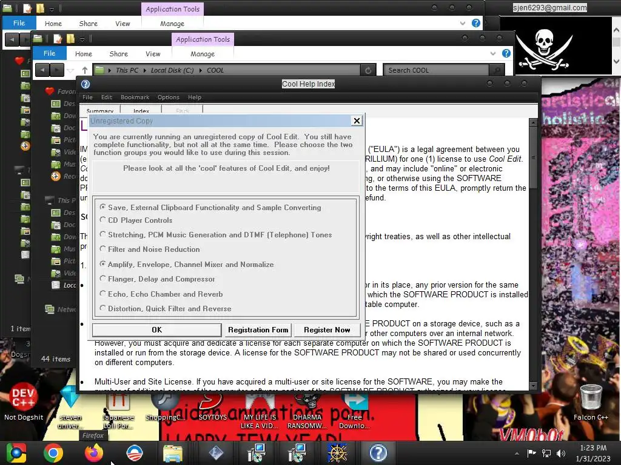The height and width of the screenshot is (465, 621).
Task: Open the ShoppingC... desktop shortcut
Action: click(x=165, y=405)
